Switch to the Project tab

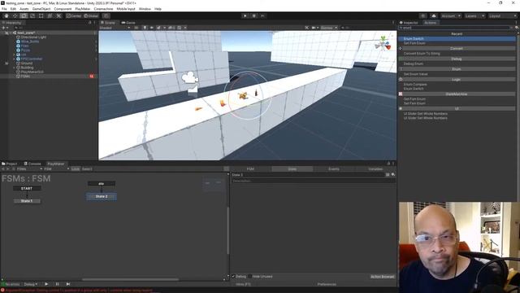point(10,164)
